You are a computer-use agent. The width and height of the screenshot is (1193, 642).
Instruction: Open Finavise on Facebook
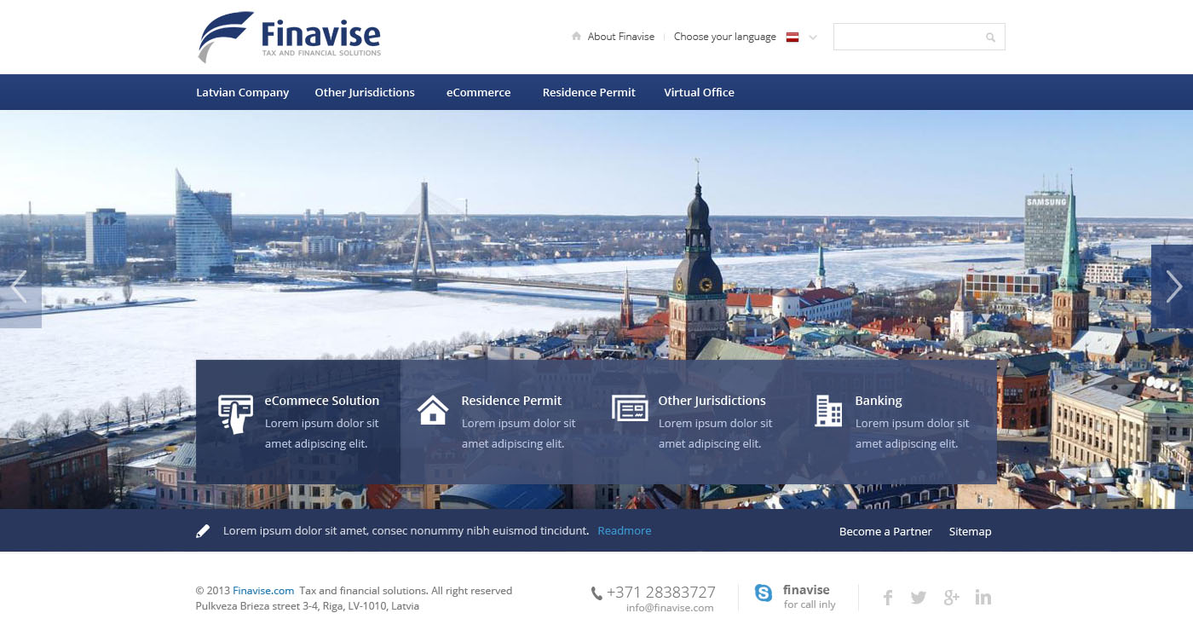coord(886,597)
